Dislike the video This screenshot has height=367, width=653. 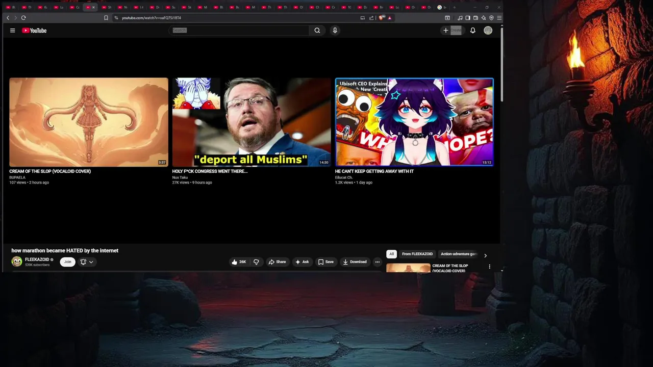click(x=256, y=262)
